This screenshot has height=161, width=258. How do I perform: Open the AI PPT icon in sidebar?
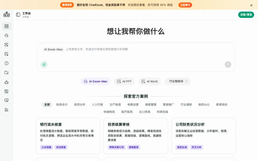(x=6, y=45)
